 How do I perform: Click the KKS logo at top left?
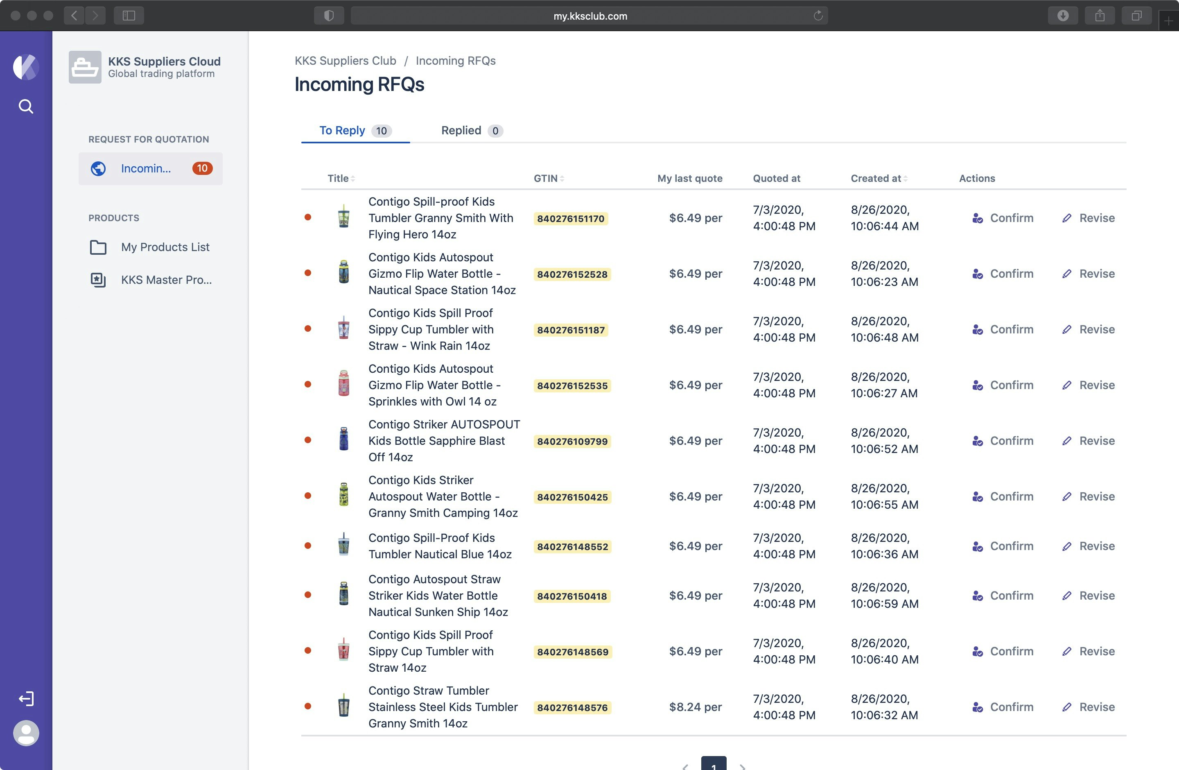coord(26,67)
